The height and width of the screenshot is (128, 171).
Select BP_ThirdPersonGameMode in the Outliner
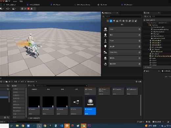tap(161, 56)
